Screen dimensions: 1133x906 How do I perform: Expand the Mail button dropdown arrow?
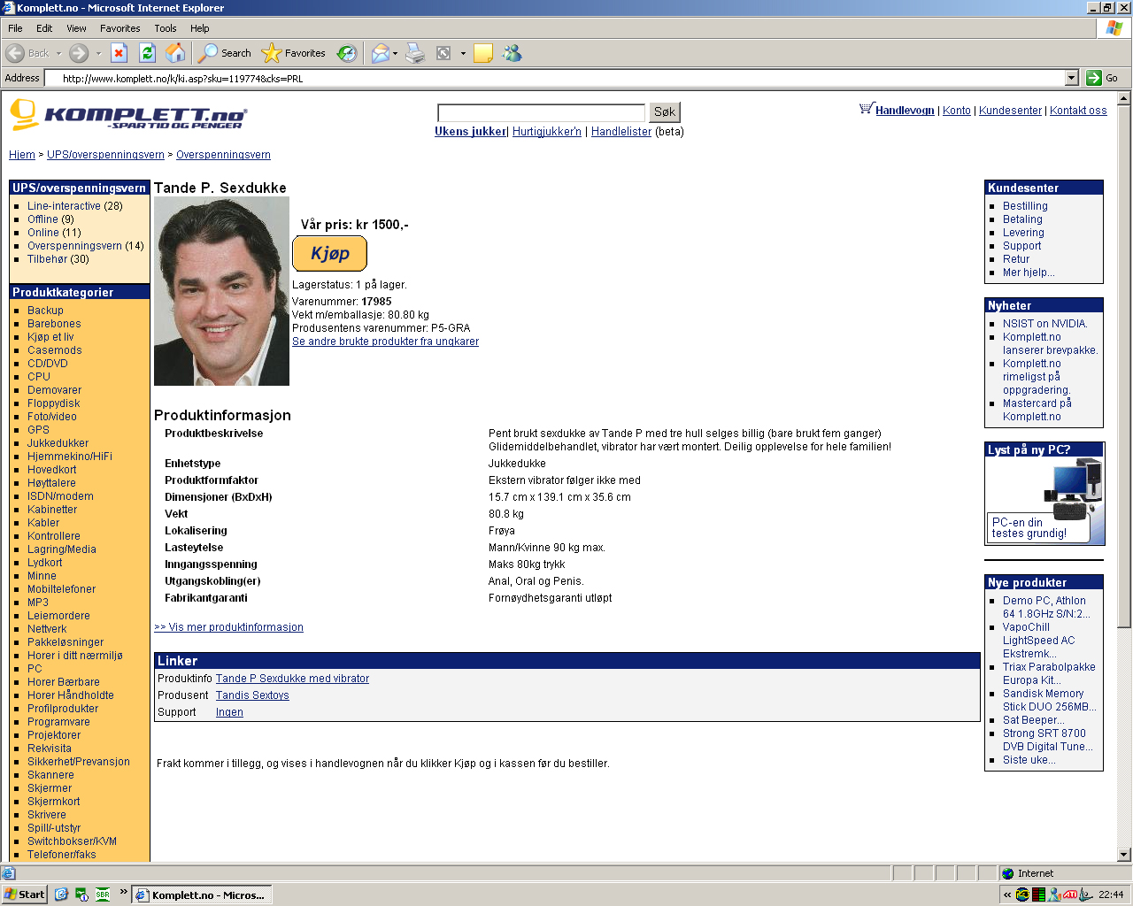click(395, 53)
